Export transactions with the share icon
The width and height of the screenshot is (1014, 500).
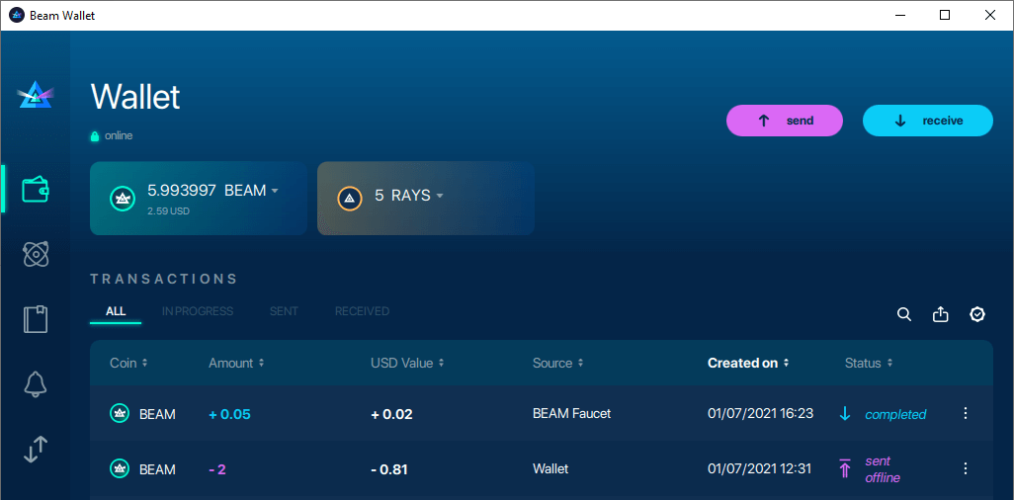940,314
